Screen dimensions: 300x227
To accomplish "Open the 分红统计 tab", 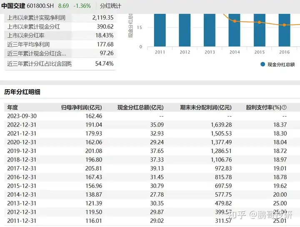I will tap(110, 6).
